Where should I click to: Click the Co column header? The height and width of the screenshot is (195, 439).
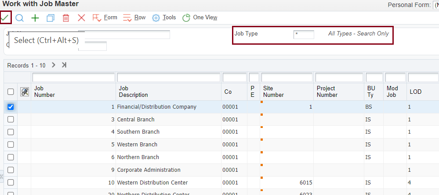pyautogui.click(x=234, y=92)
